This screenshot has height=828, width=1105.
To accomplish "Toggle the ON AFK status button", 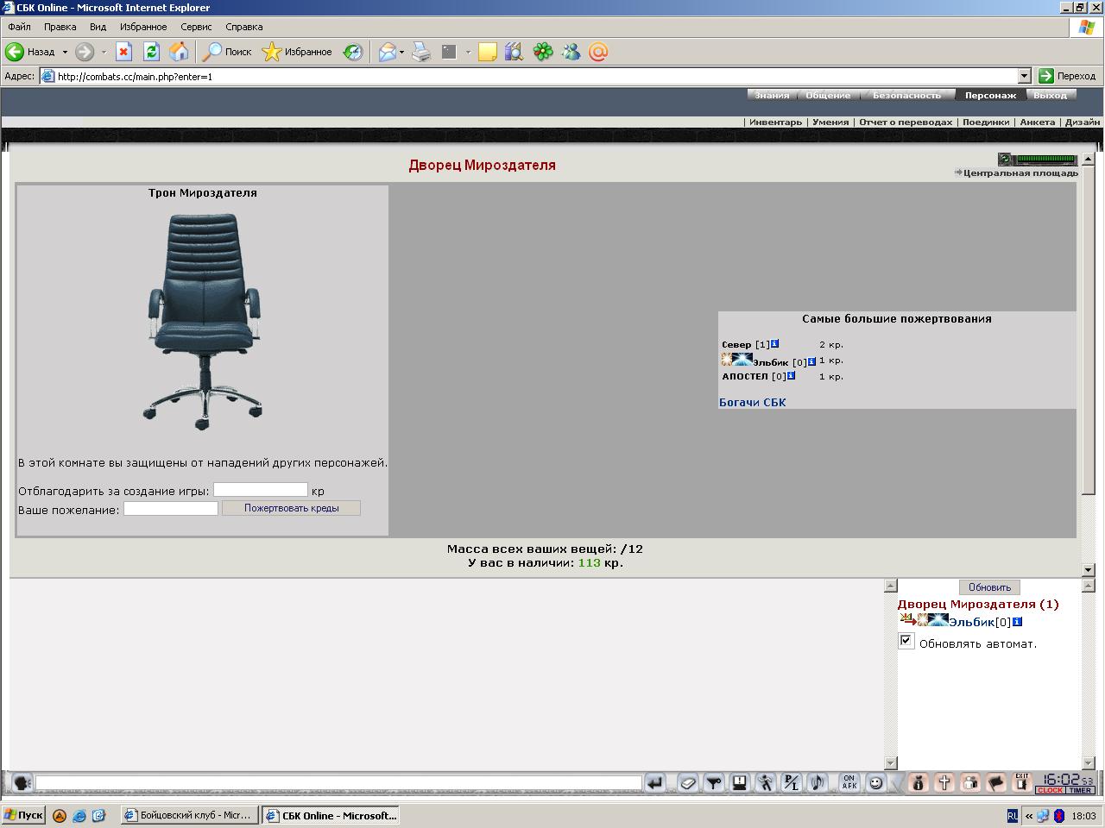I will (x=849, y=782).
